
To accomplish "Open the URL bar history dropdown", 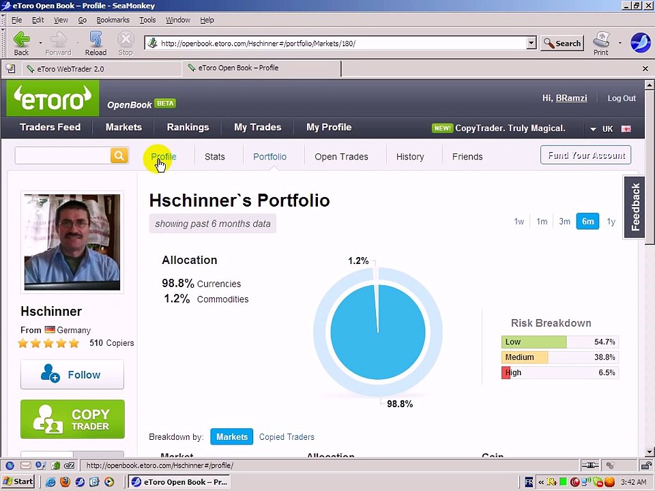I will tap(531, 43).
